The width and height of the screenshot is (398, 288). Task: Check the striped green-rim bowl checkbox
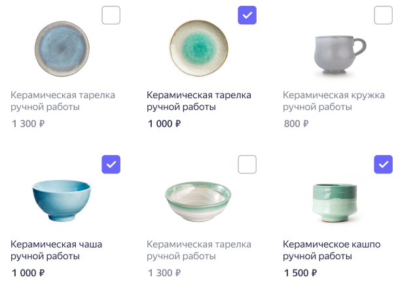247,164
